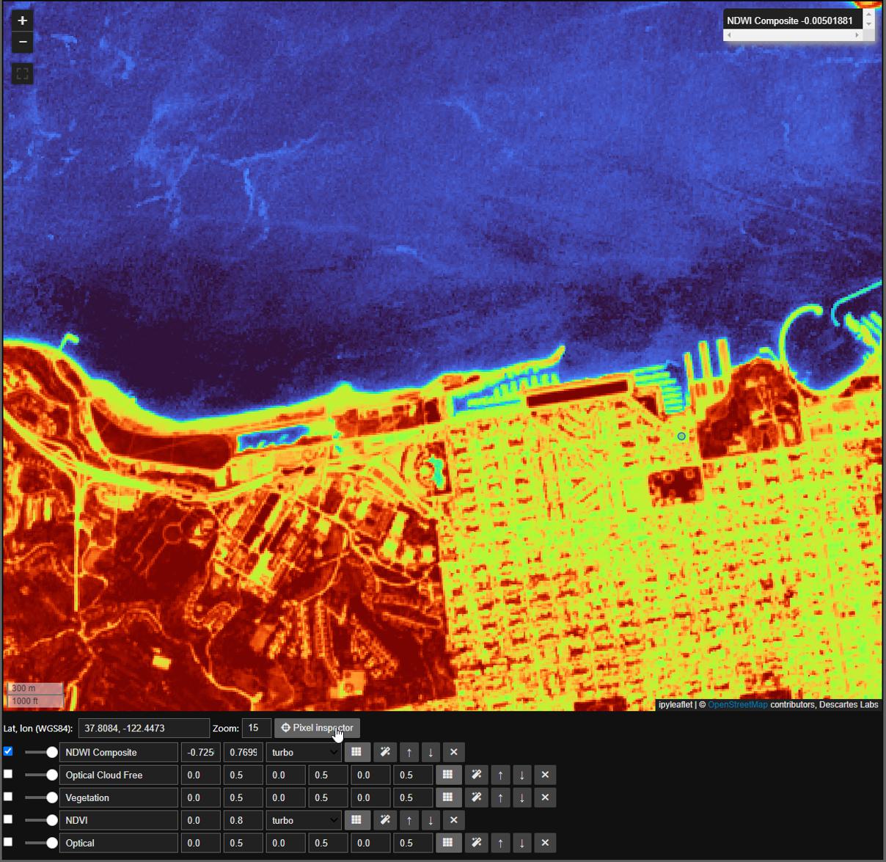The height and width of the screenshot is (862, 886).
Task: Remove the Optical layer
Action: click(545, 843)
